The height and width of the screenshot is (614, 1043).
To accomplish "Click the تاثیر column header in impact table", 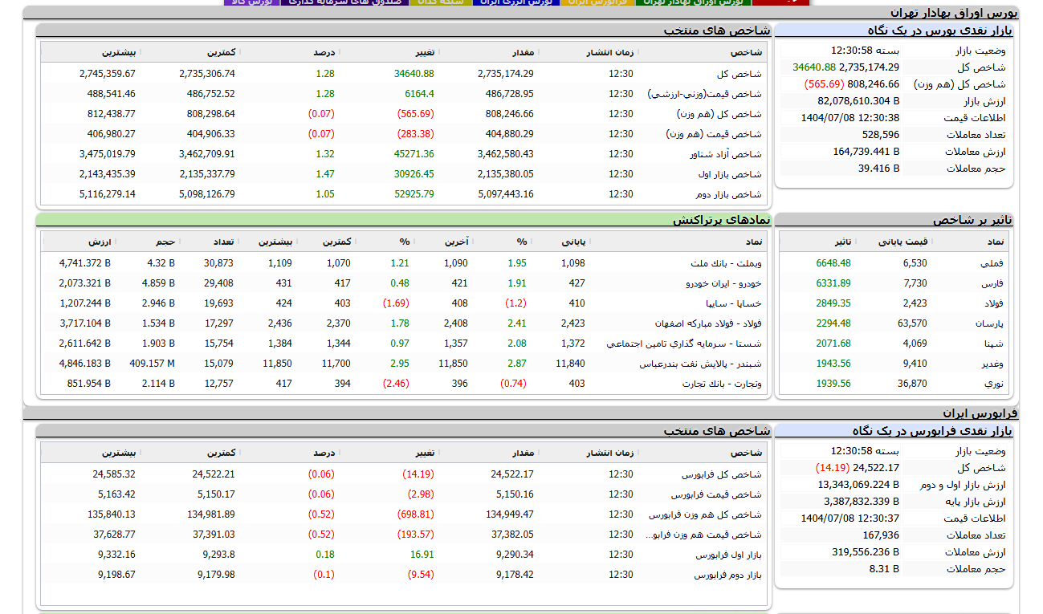I will pos(843,242).
